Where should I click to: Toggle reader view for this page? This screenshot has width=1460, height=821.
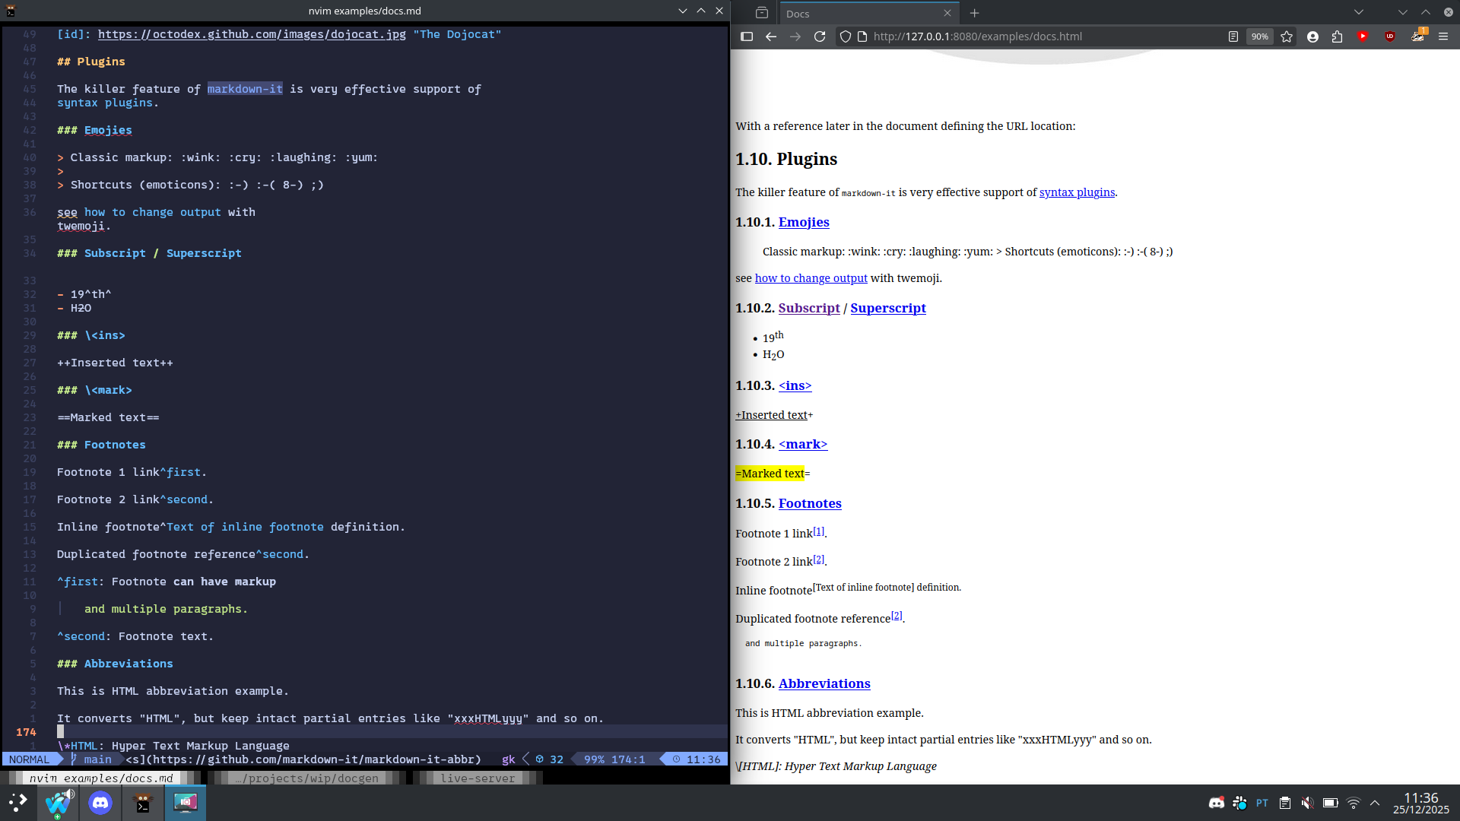tap(1233, 36)
